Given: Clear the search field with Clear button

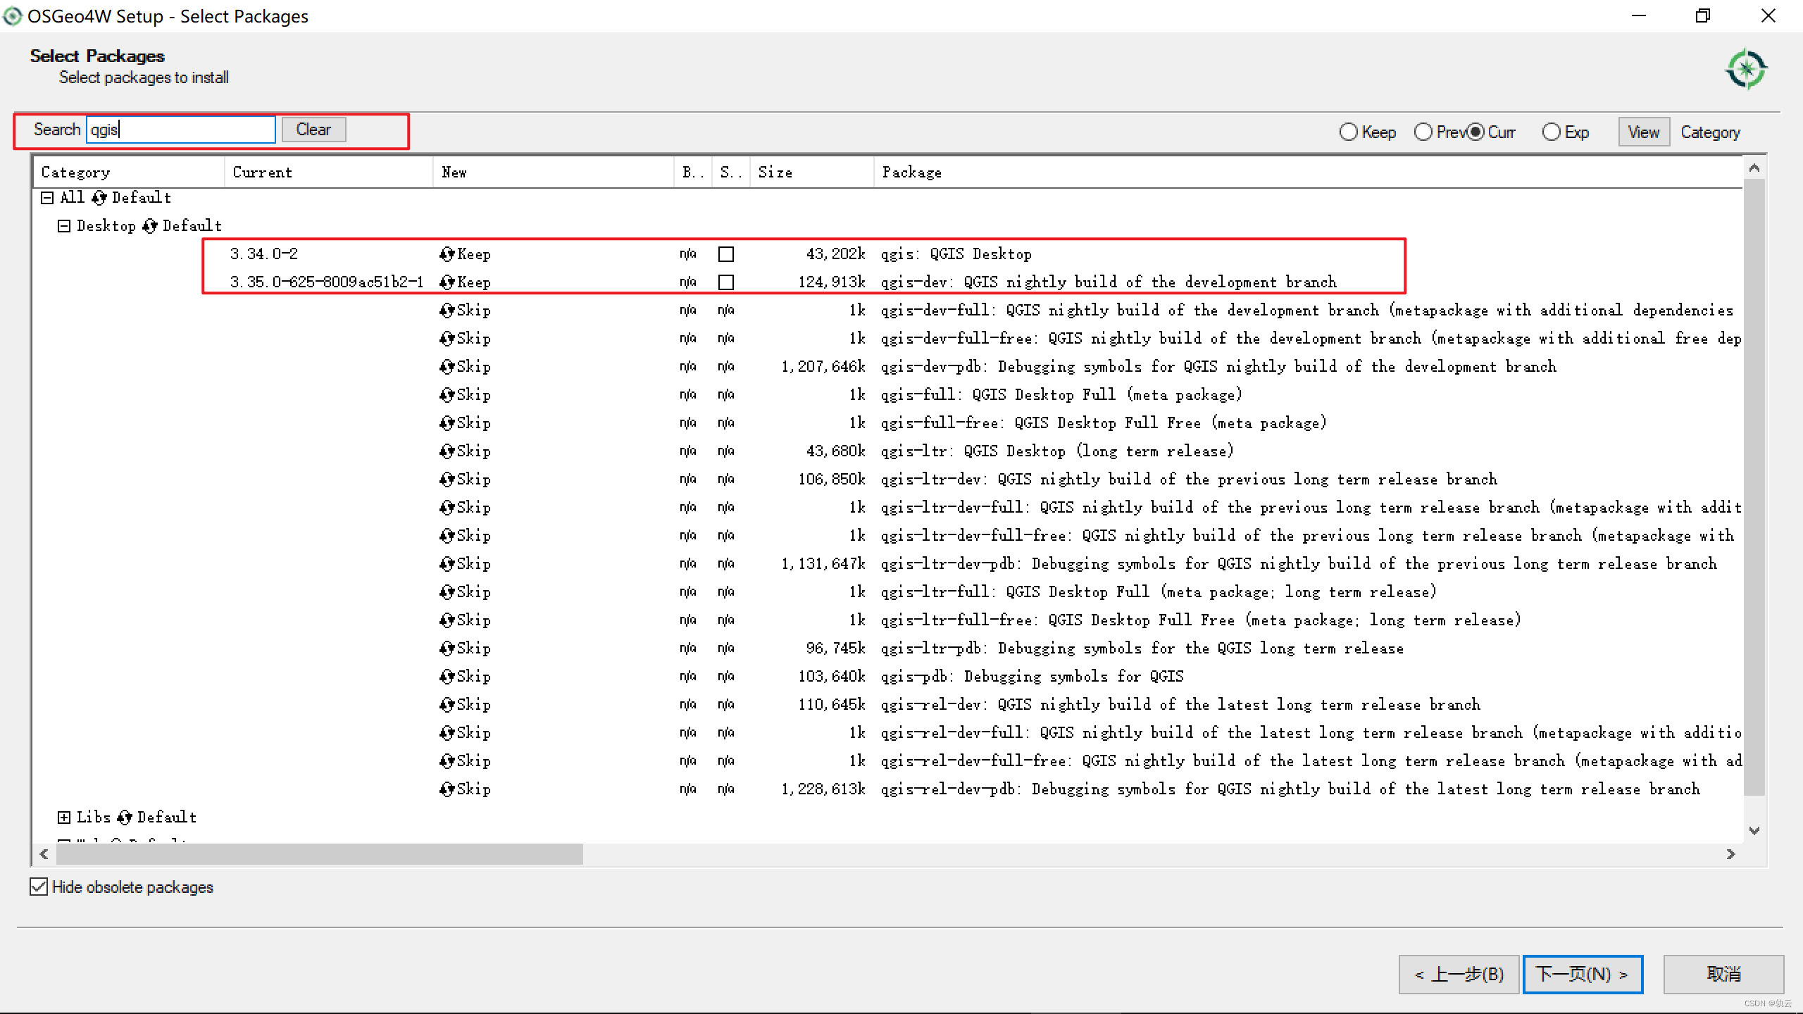Looking at the screenshot, I should (x=313, y=130).
